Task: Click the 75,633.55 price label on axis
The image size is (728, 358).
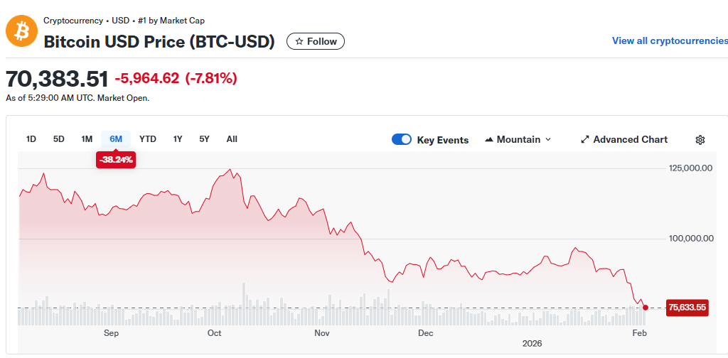Action: [x=687, y=308]
